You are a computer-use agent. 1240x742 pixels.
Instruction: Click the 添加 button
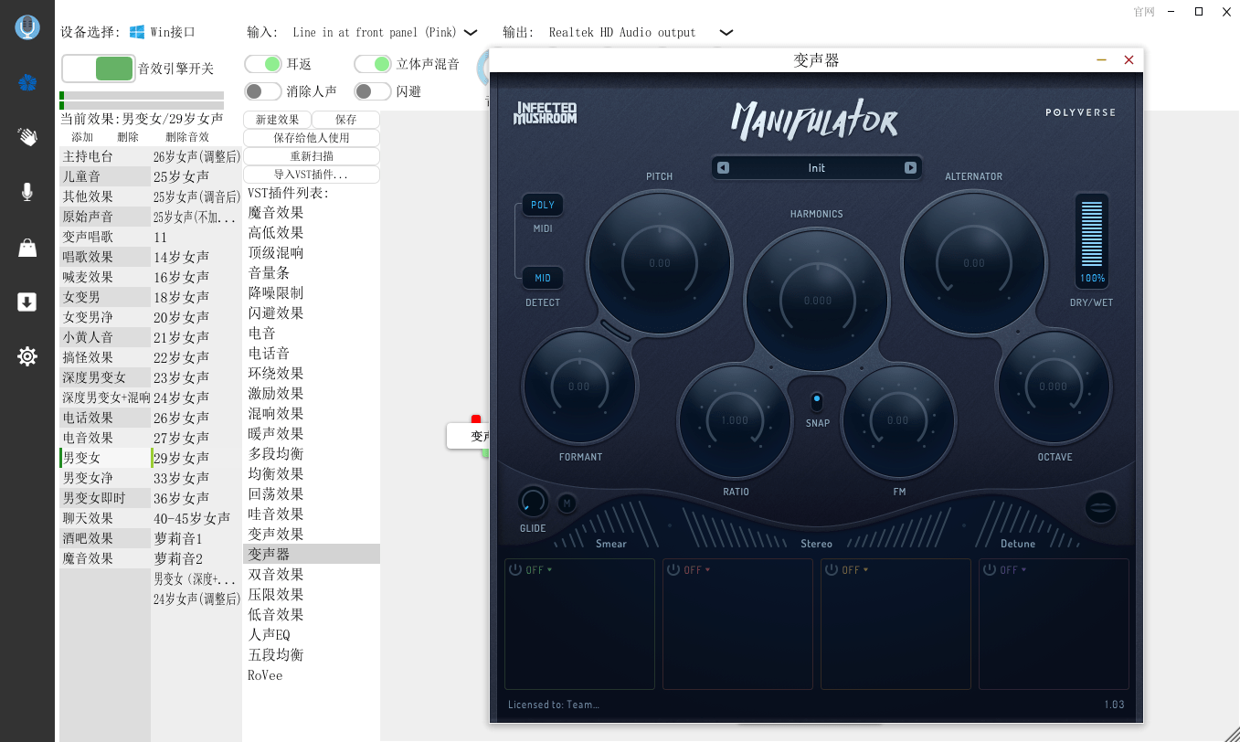(x=82, y=137)
